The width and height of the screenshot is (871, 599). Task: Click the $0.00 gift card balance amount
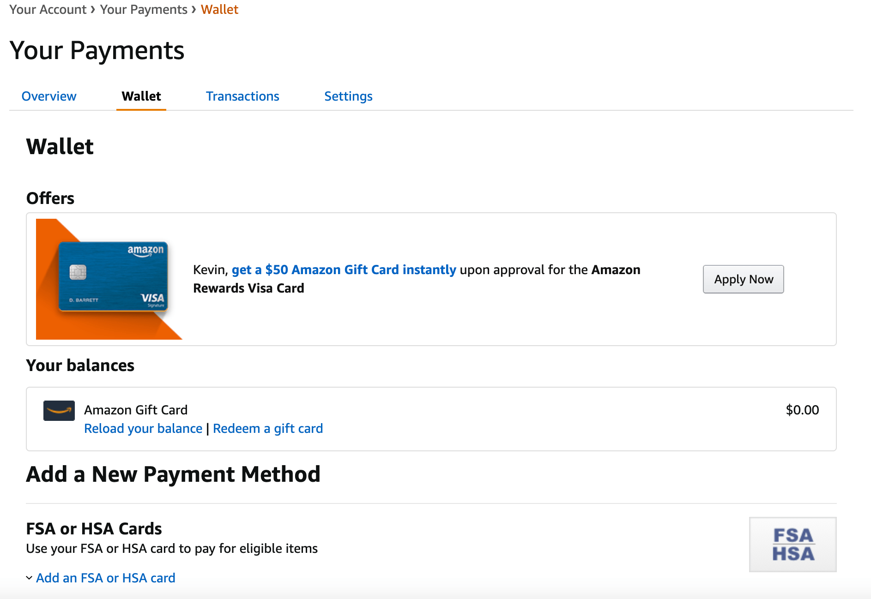point(802,410)
